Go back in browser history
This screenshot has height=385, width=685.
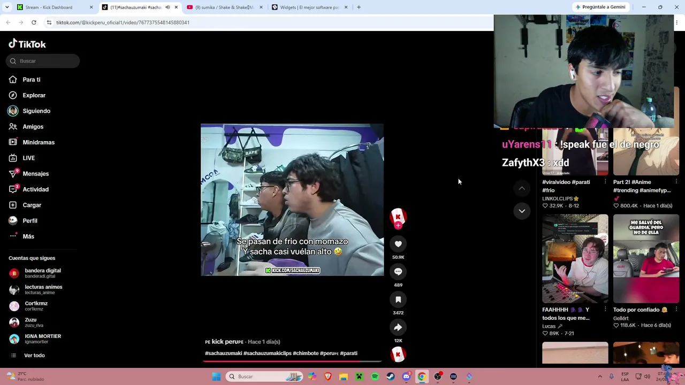[x=8, y=22]
